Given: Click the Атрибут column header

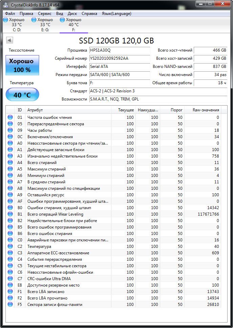Looking at the screenshot, I should point(68,110).
